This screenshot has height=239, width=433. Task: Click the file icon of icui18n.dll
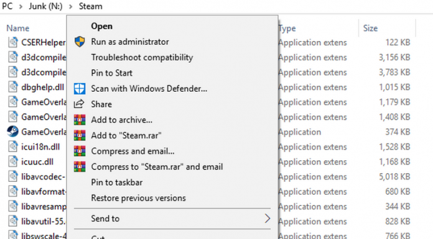pyautogui.click(x=13, y=147)
